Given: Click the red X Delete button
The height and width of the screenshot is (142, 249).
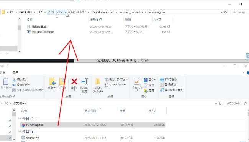Looking at the screenshot, I should [74, 84].
